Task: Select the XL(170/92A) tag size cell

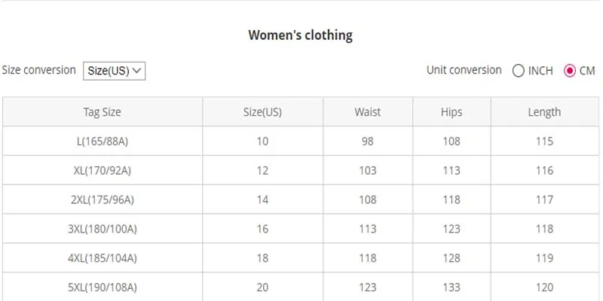Action: pyautogui.click(x=103, y=171)
